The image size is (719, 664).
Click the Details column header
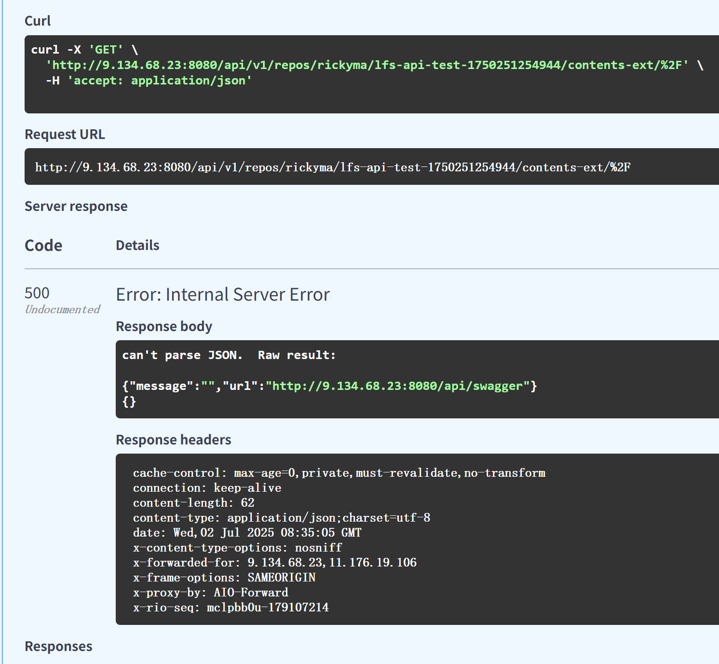click(x=137, y=245)
